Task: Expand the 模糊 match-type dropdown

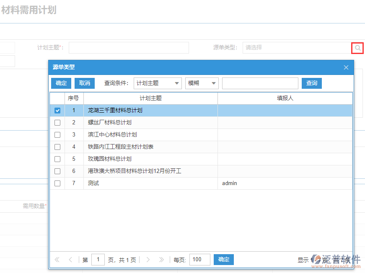Action: point(202,83)
